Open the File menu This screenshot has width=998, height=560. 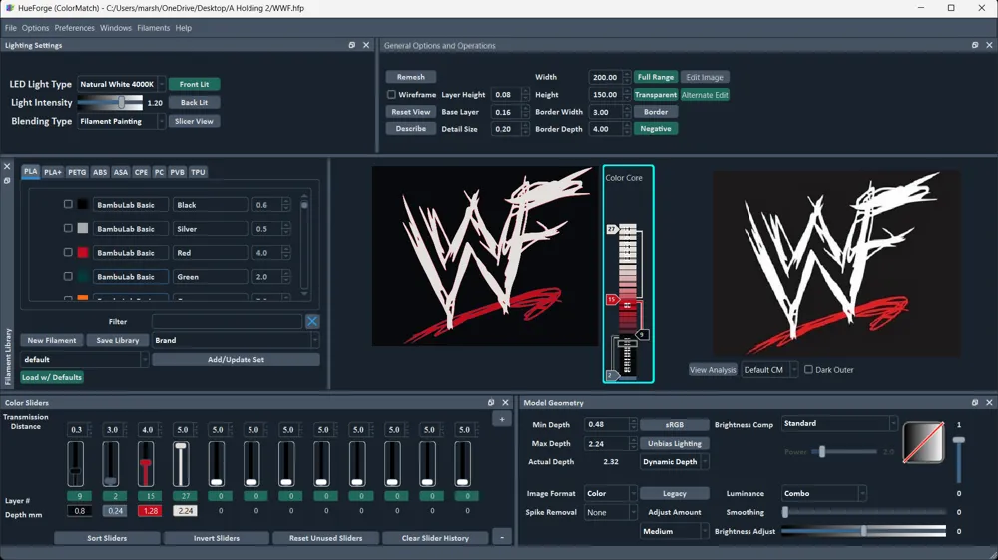(11, 28)
